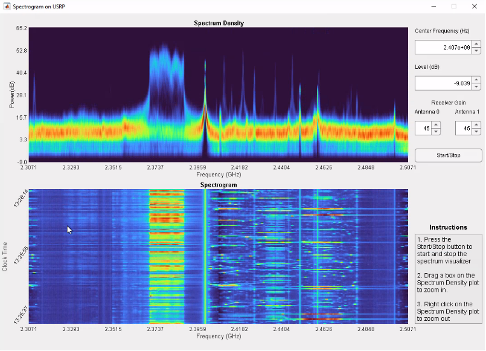The width and height of the screenshot is (486, 351).
Task: Select the Center Frequency input field
Action: point(444,48)
